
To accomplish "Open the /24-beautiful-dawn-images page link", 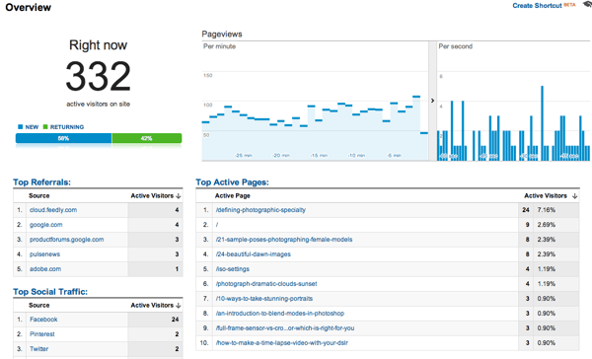I will pos(254,254).
